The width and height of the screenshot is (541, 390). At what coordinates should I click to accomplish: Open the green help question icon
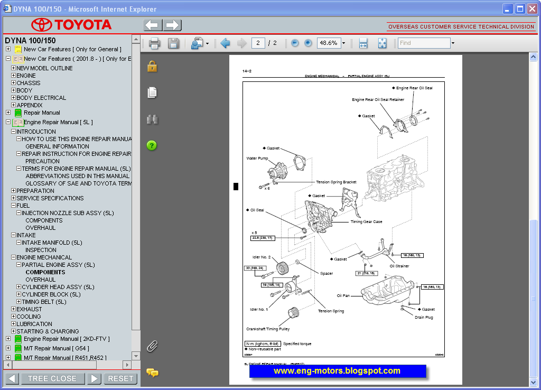click(x=152, y=146)
